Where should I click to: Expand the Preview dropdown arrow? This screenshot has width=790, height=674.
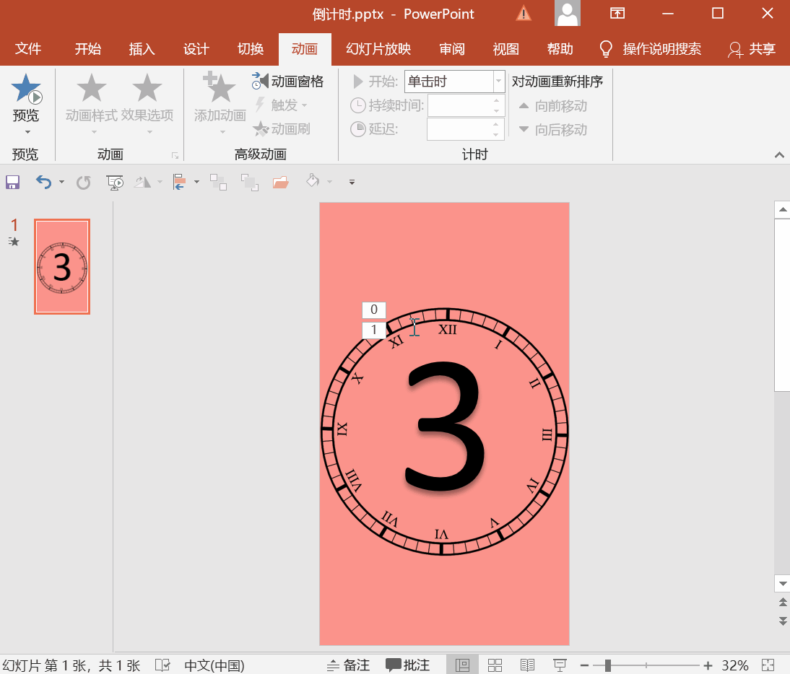point(27,132)
